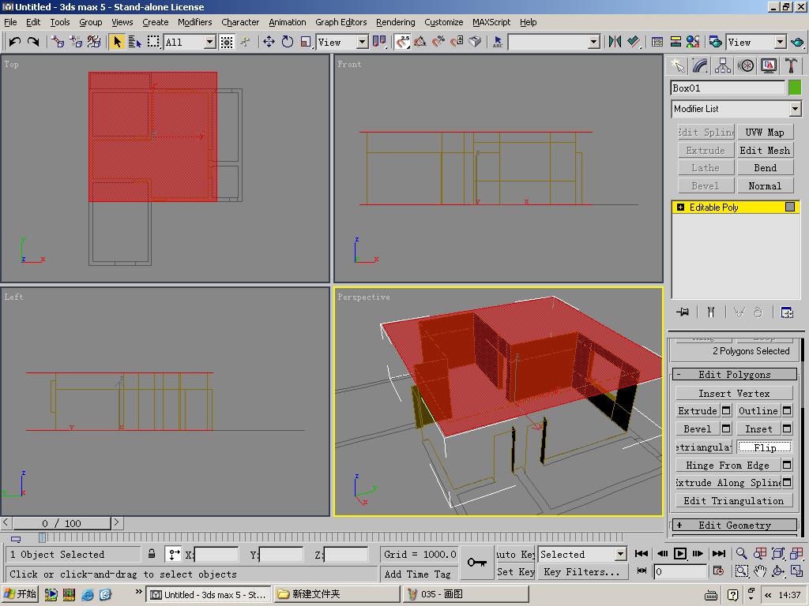Click the Mirror Selected Objects icon

coord(615,42)
